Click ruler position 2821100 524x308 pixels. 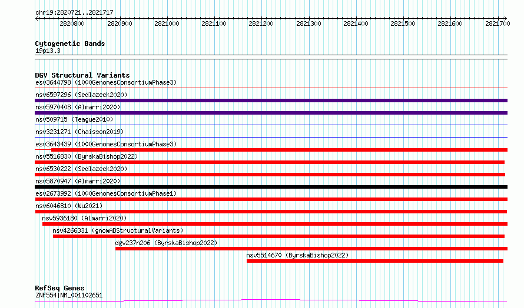214,24
